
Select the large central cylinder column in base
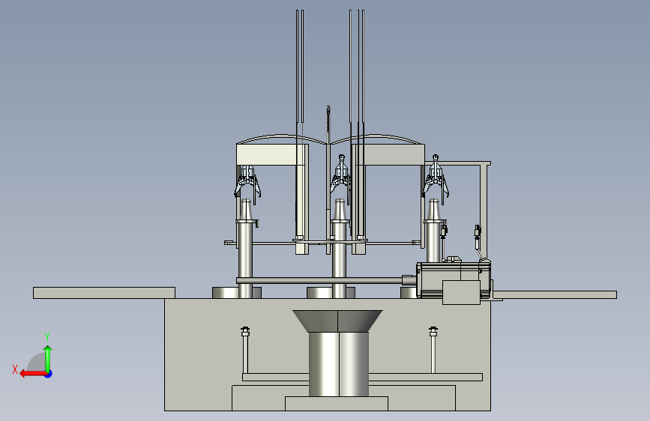coord(339,364)
